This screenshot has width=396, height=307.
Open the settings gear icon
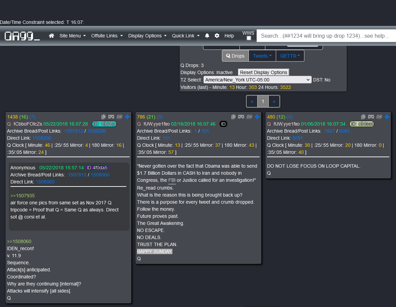217,36
